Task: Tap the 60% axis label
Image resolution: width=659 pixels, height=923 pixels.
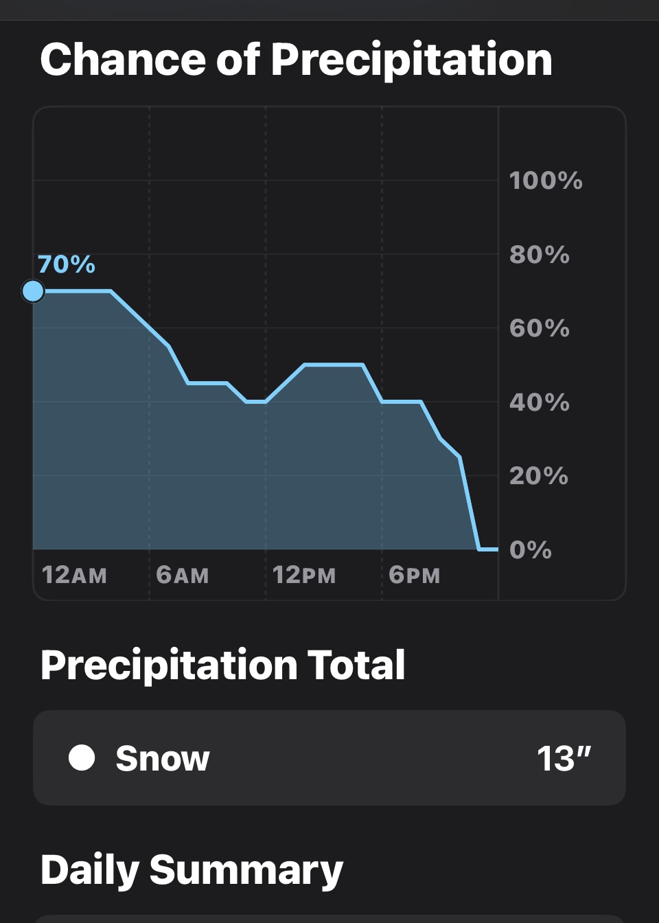Action: (540, 328)
